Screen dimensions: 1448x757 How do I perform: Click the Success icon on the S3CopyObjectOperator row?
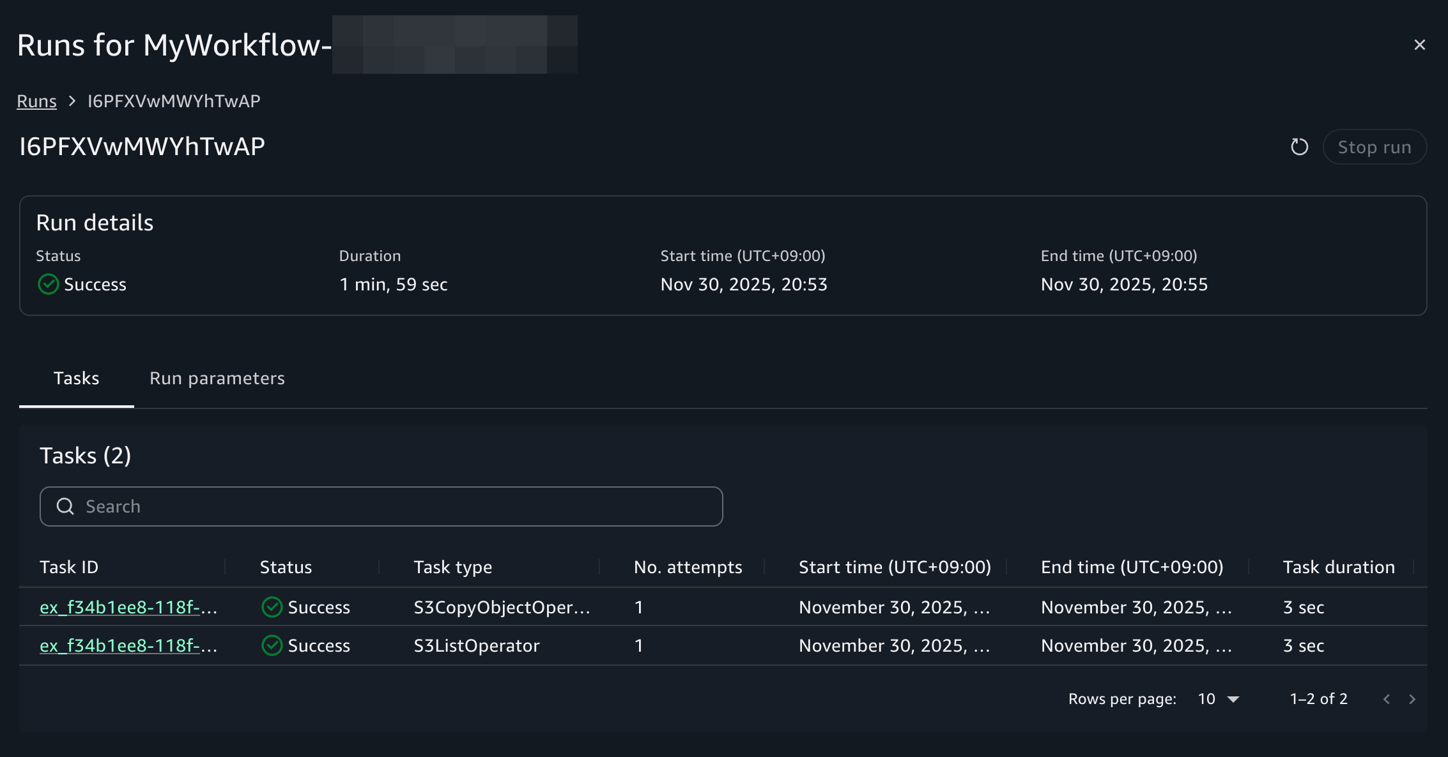pos(272,607)
